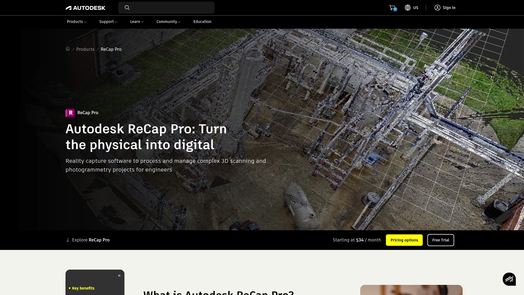The image size is (524, 295).
Task: Go to Products breadcrumb link
Action: point(85,49)
